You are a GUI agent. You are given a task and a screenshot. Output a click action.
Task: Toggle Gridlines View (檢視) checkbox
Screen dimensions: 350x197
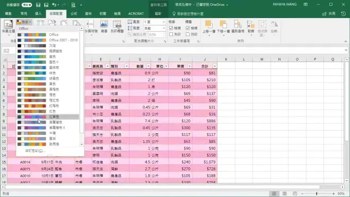tap(171, 28)
